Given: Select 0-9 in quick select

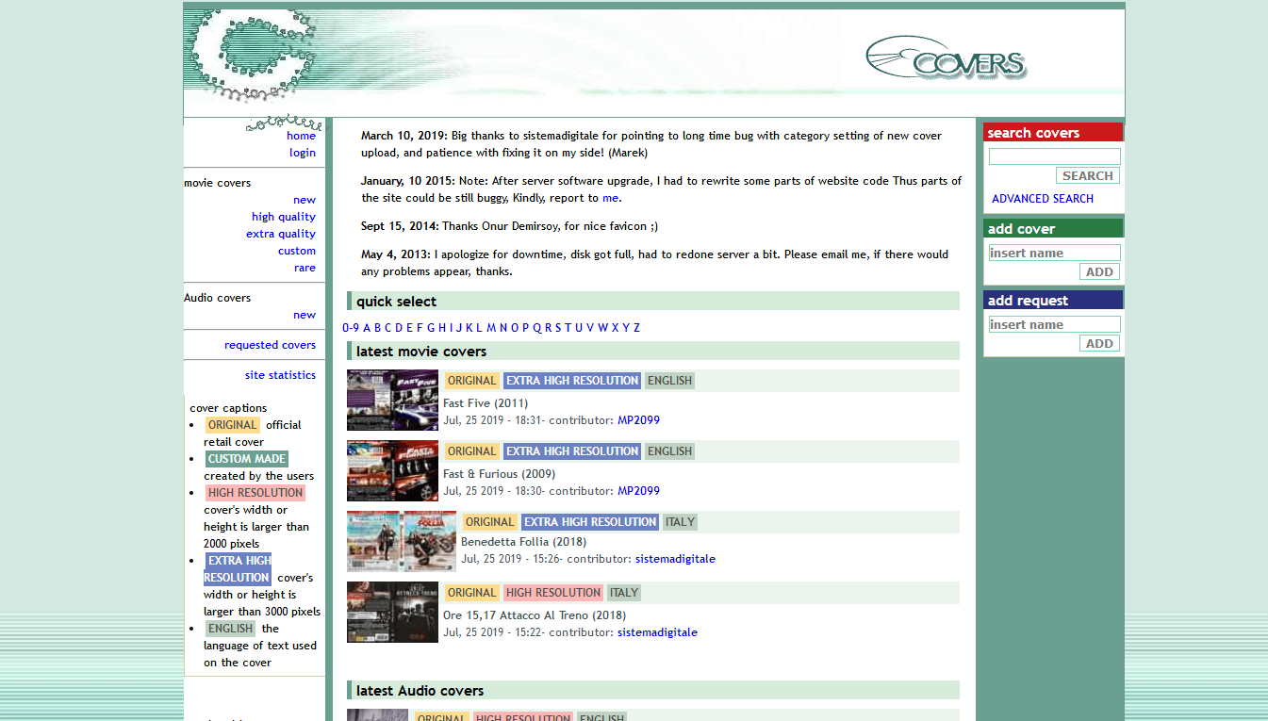Looking at the screenshot, I should (x=350, y=328).
